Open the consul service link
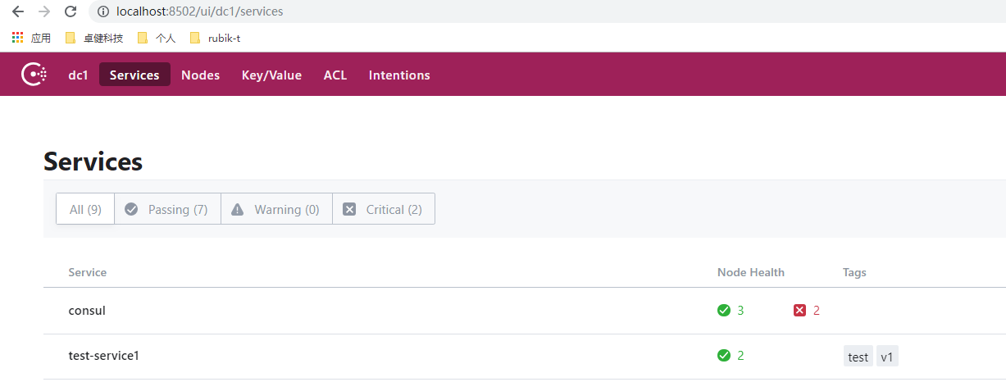 point(87,311)
